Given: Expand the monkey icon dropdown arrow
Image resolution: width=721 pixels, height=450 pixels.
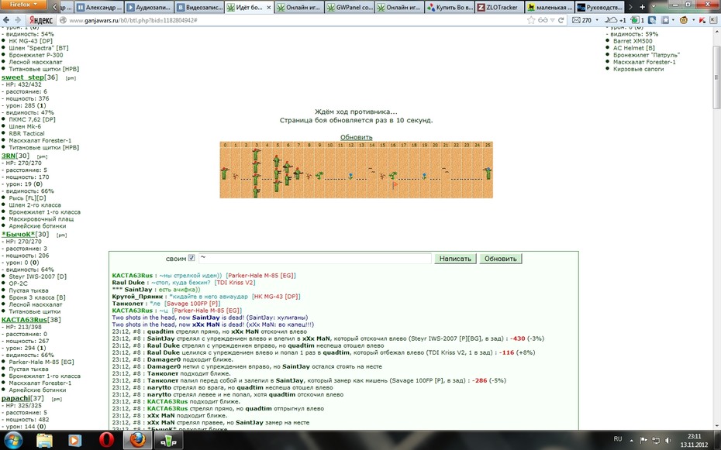Looking at the screenshot, I should [692, 20].
